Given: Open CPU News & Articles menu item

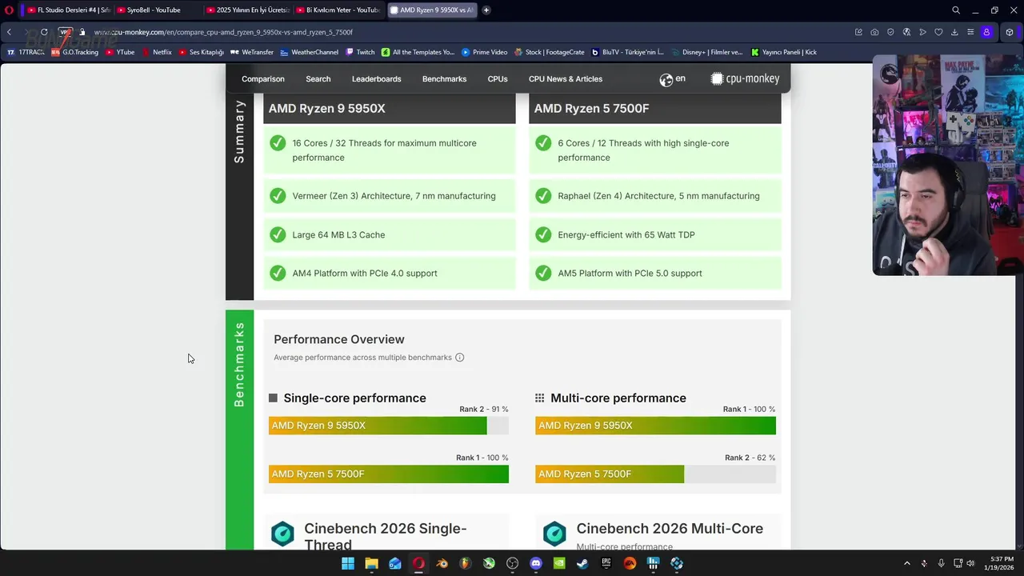Looking at the screenshot, I should pyautogui.click(x=566, y=78).
